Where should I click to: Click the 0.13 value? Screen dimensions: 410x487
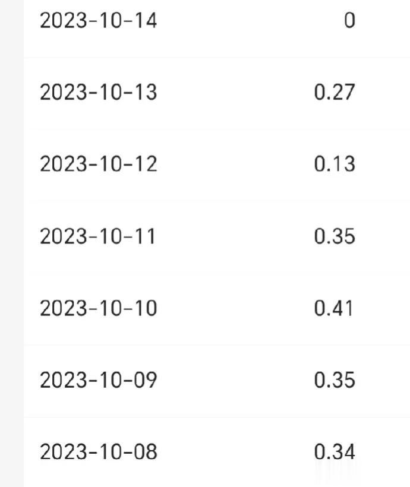(335, 164)
